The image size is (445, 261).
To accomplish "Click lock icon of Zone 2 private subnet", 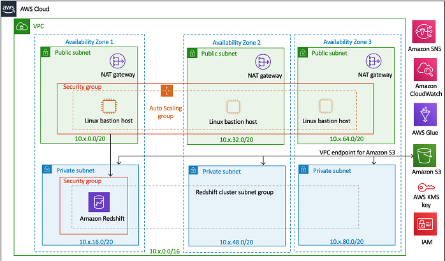I will pos(193,170).
